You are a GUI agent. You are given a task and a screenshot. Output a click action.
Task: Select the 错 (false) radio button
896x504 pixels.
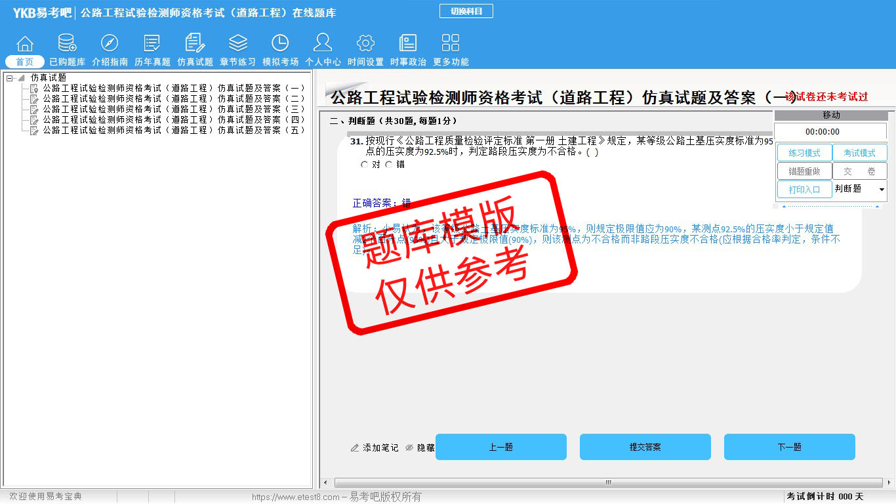click(x=389, y=165)
